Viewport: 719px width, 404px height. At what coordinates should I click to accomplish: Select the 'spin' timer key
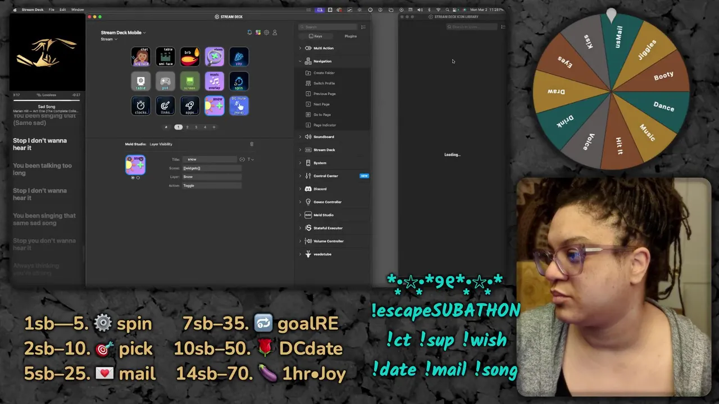coord(239,81)
